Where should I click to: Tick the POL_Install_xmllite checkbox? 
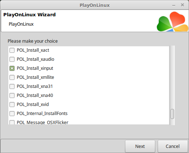click(12, 77)
